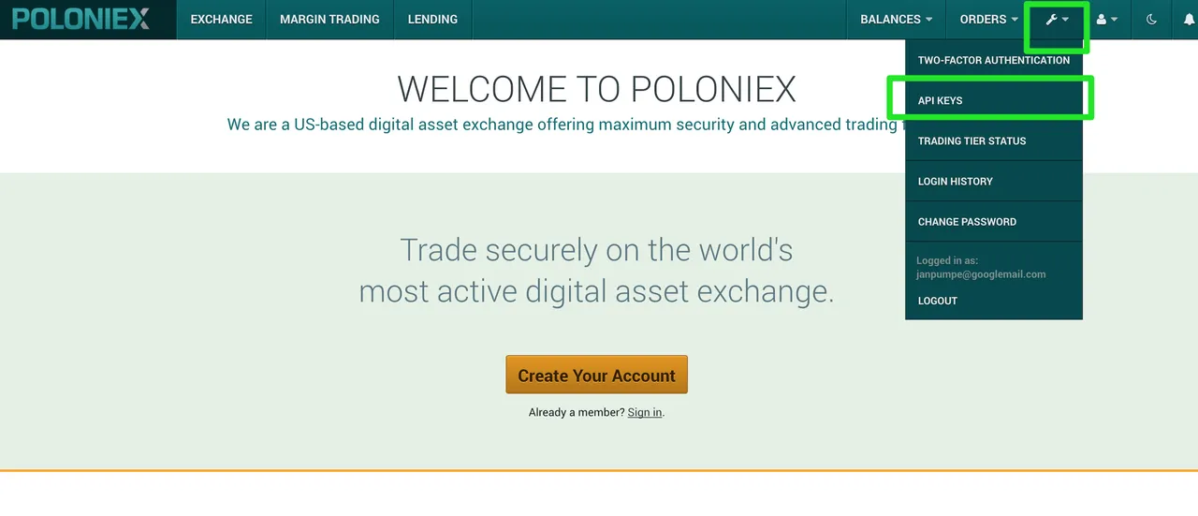Screen dimensions: 1198x516
Task: Select Two-Factor Authentication menu item
Action: click(x=994, y=60)
